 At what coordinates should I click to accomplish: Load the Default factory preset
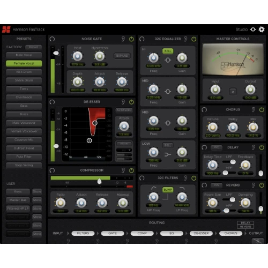point(33,47)
